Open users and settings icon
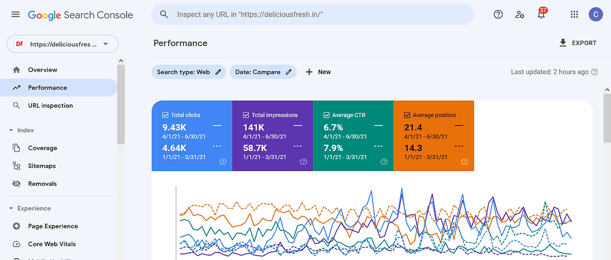611x260 pixels. pyautogui.click(x=520, y=15)
